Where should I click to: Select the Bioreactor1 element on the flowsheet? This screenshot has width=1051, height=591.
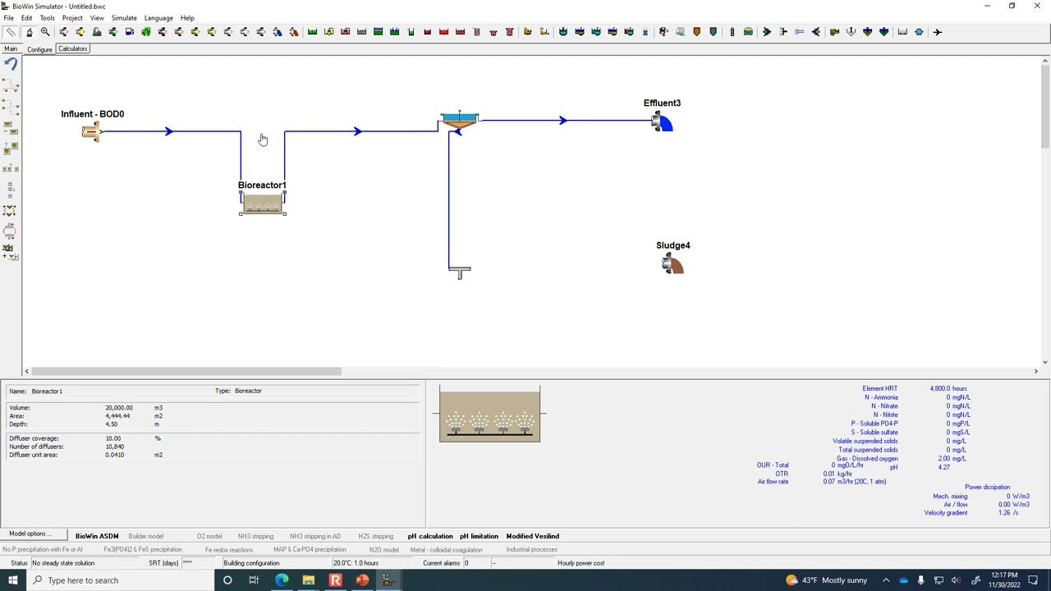[263, 203]
